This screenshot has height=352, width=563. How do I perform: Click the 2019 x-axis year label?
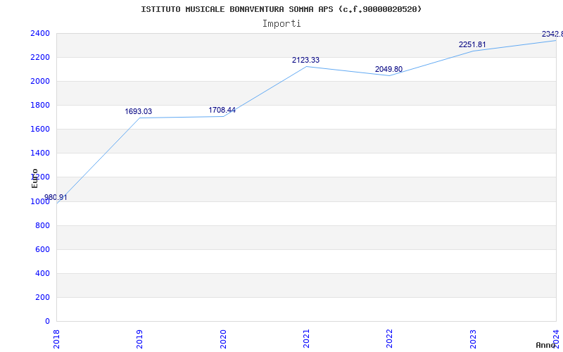[x=139, y=339]
